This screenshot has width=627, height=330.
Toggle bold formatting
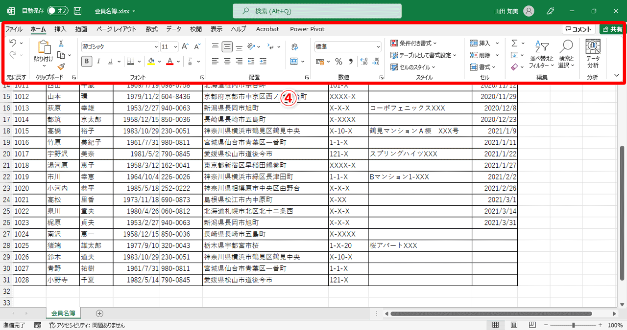pyautogui.click(x=87, y=61)
